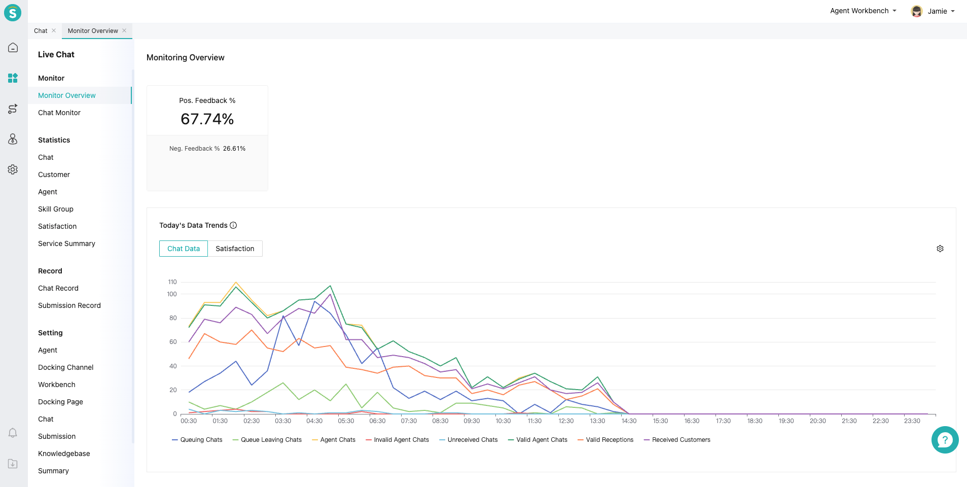This screenshot has width=967, height=487.
Task: Click the Pos. Feedback 67.74% value
Action: click(207, 119)
